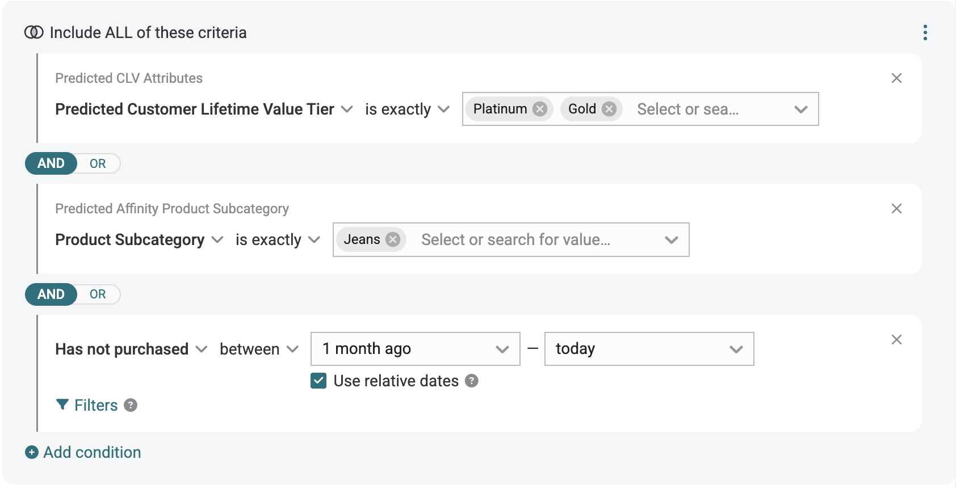Open the '1 month ago' start date dropdown

[x=416, y=349]
